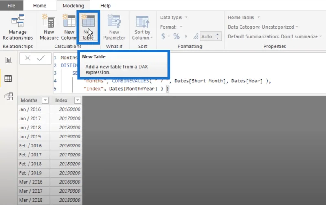Image resolution: width=326 pixels, height=205 pixels.
Task: Select index value 20190100
Action: pos(66,137)
